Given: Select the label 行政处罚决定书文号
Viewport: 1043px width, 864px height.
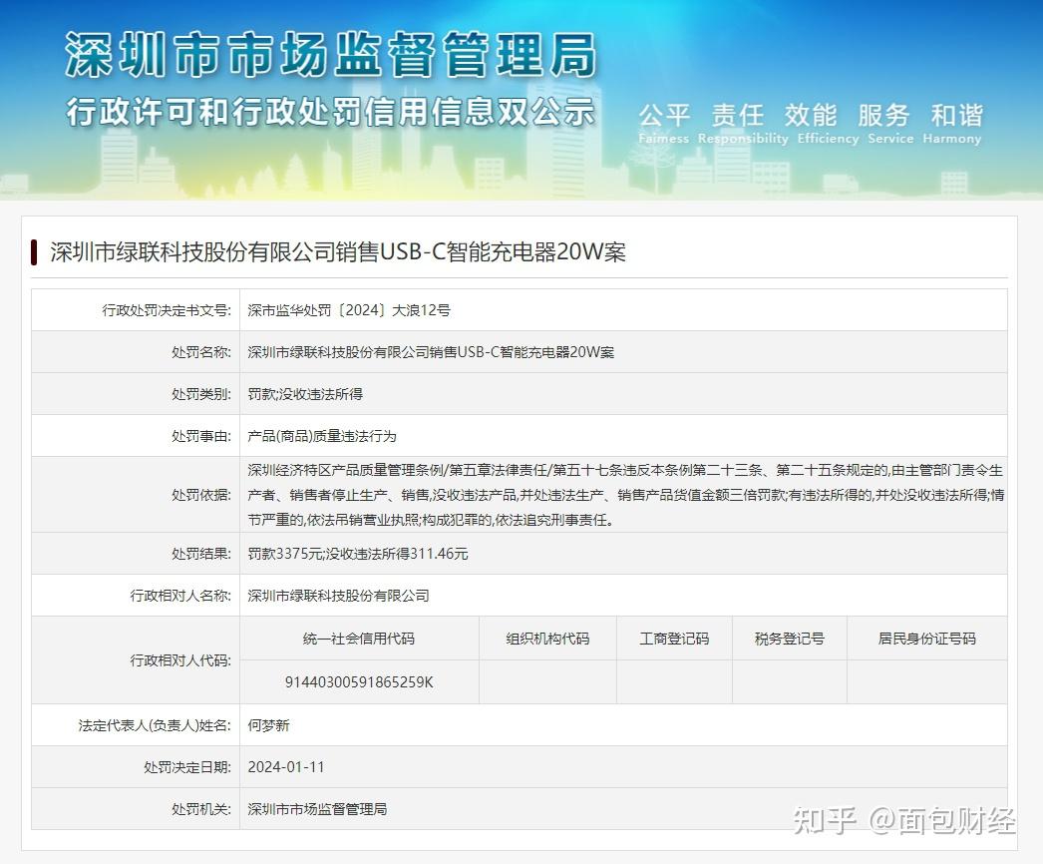Looking at the screenshot, I should (x=167, y=310).
